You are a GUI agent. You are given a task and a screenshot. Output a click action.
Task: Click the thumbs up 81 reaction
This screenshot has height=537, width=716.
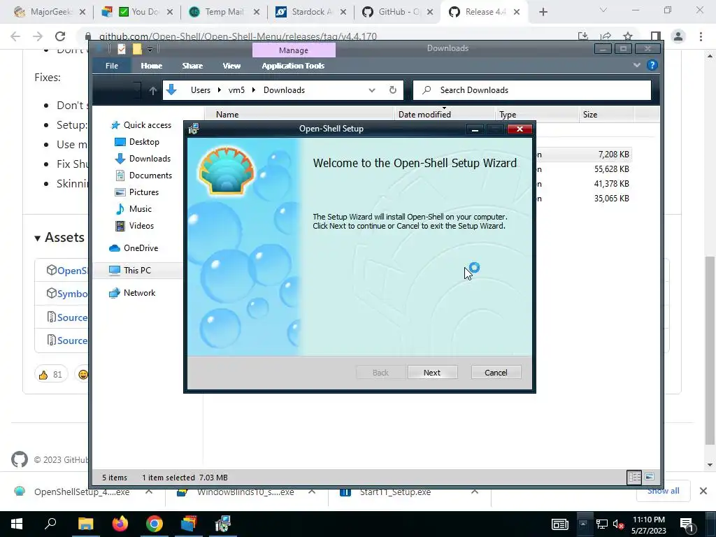(50, 375)
